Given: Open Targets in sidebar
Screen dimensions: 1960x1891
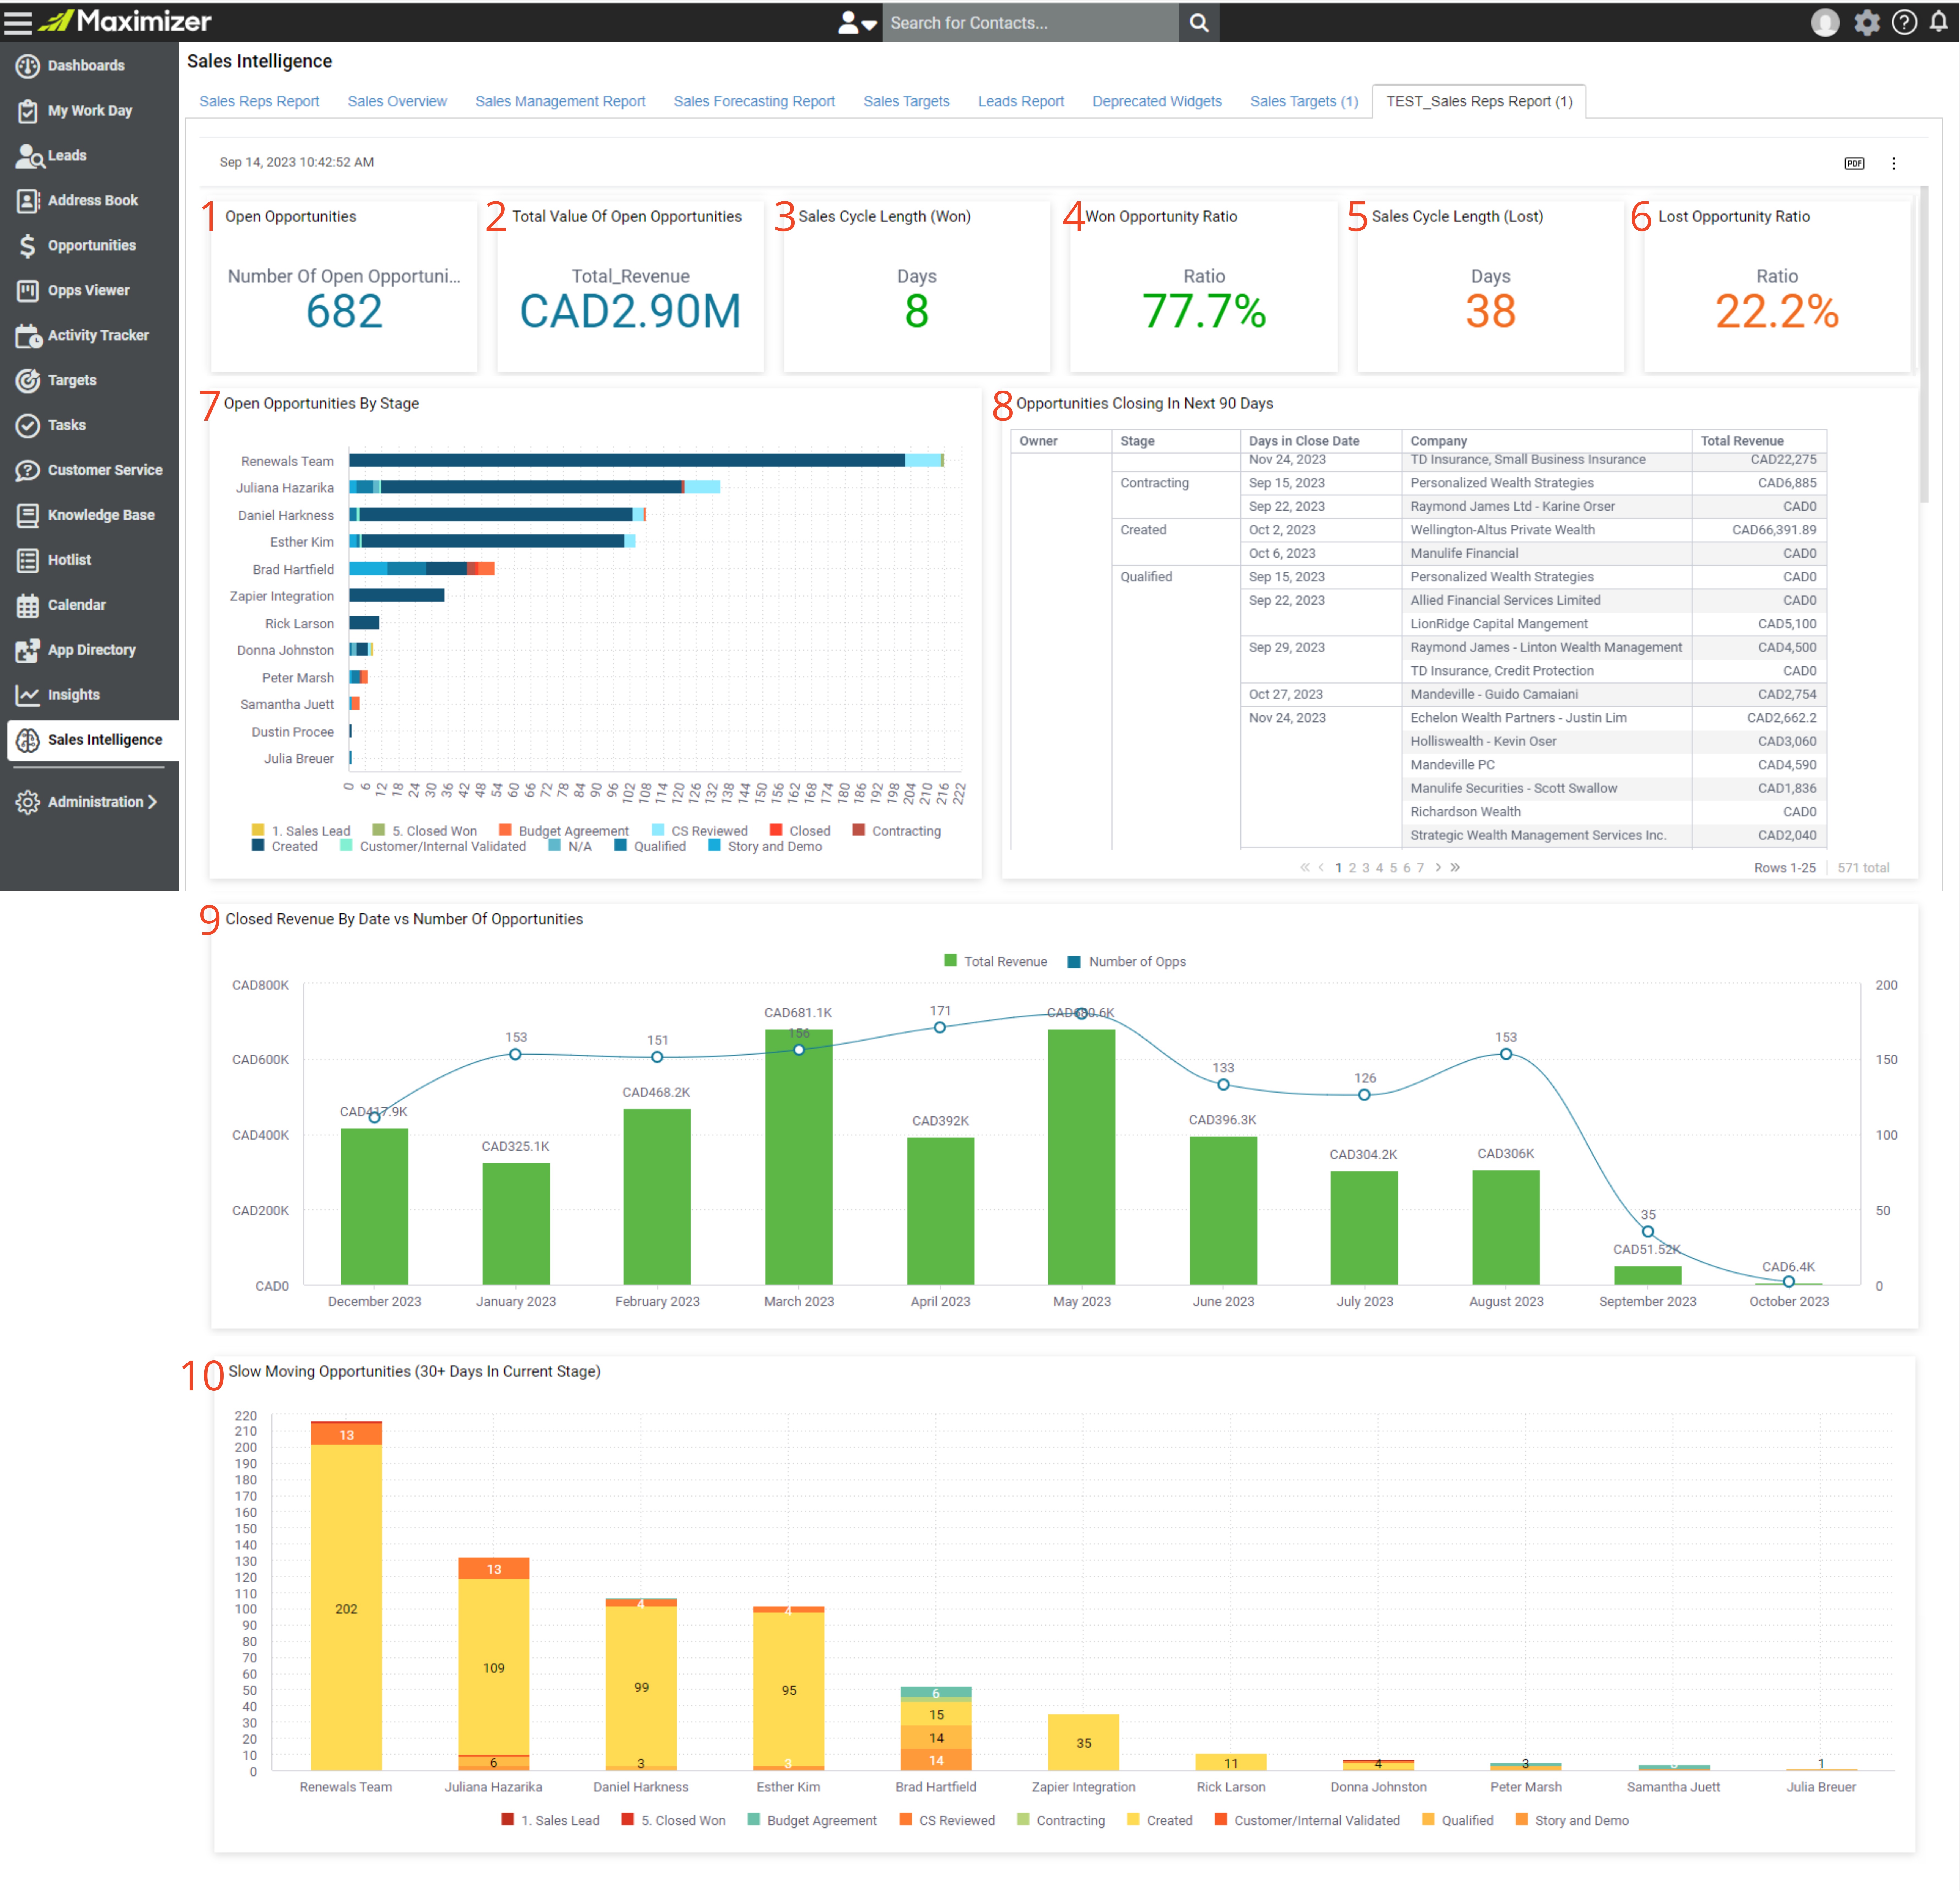Looking at the screenshot, I should 72,381.
